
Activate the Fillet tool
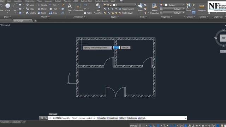tap(53, 9)
